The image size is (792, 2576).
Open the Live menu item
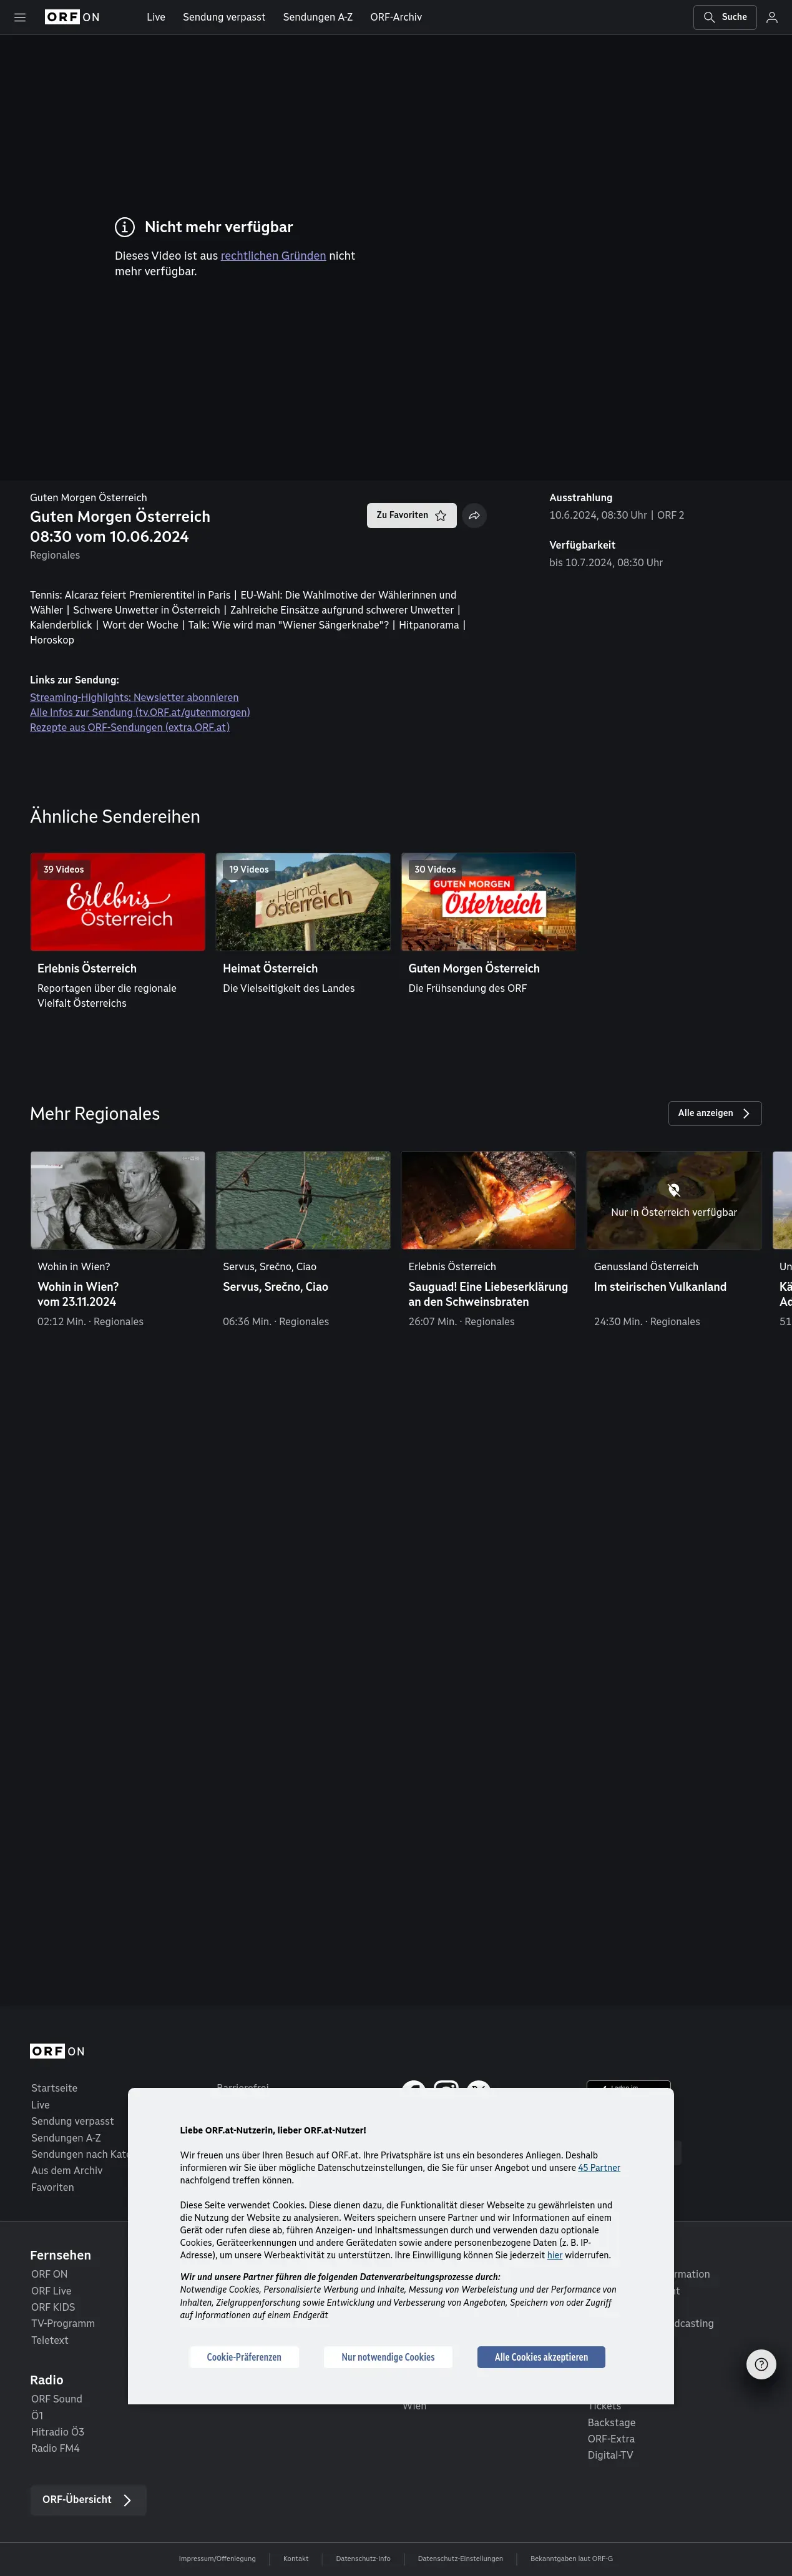pyautogui.click(x=156, y=17)
